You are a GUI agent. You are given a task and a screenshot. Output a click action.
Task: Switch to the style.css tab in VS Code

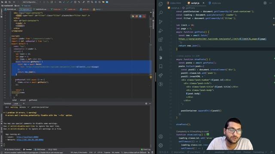(x=215, y=3)
